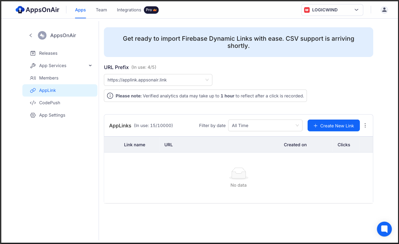Open App Services in the sidebar
Image resolution: width=399 pixels, height=244 pixels.
60,65
